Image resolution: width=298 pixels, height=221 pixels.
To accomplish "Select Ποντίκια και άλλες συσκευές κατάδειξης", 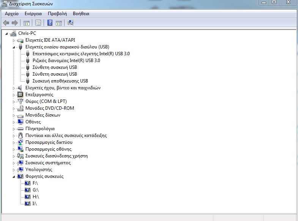I will [x=66, y=135].
